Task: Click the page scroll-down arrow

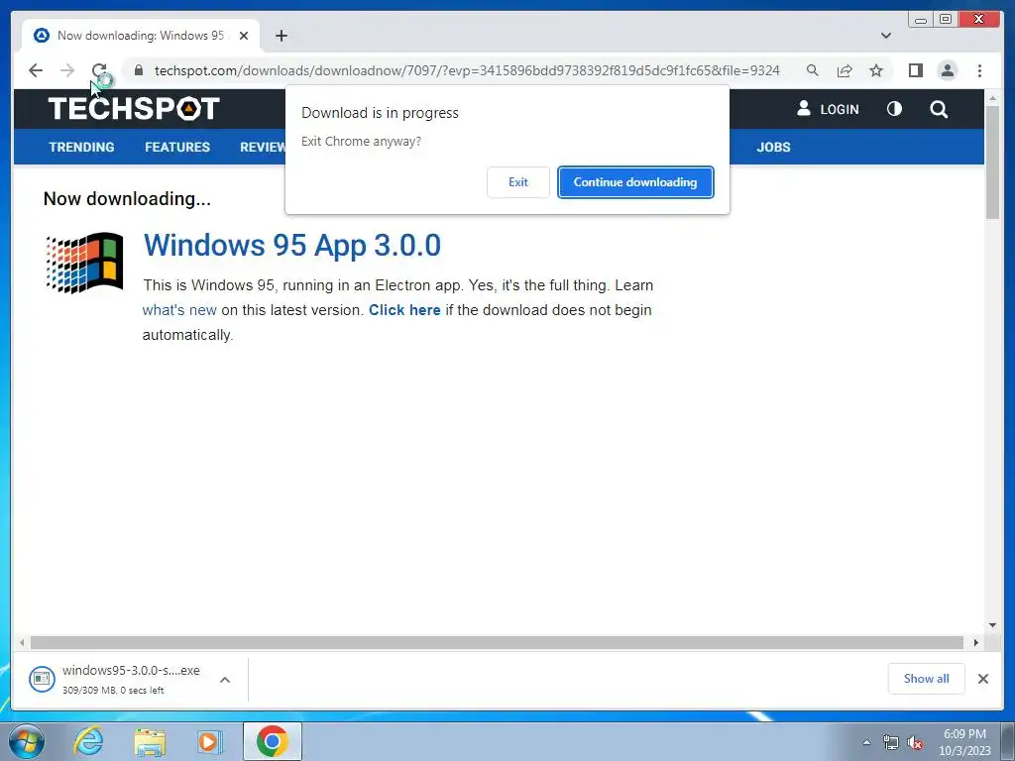Action: pyautogui.click(x=992, y=625)
